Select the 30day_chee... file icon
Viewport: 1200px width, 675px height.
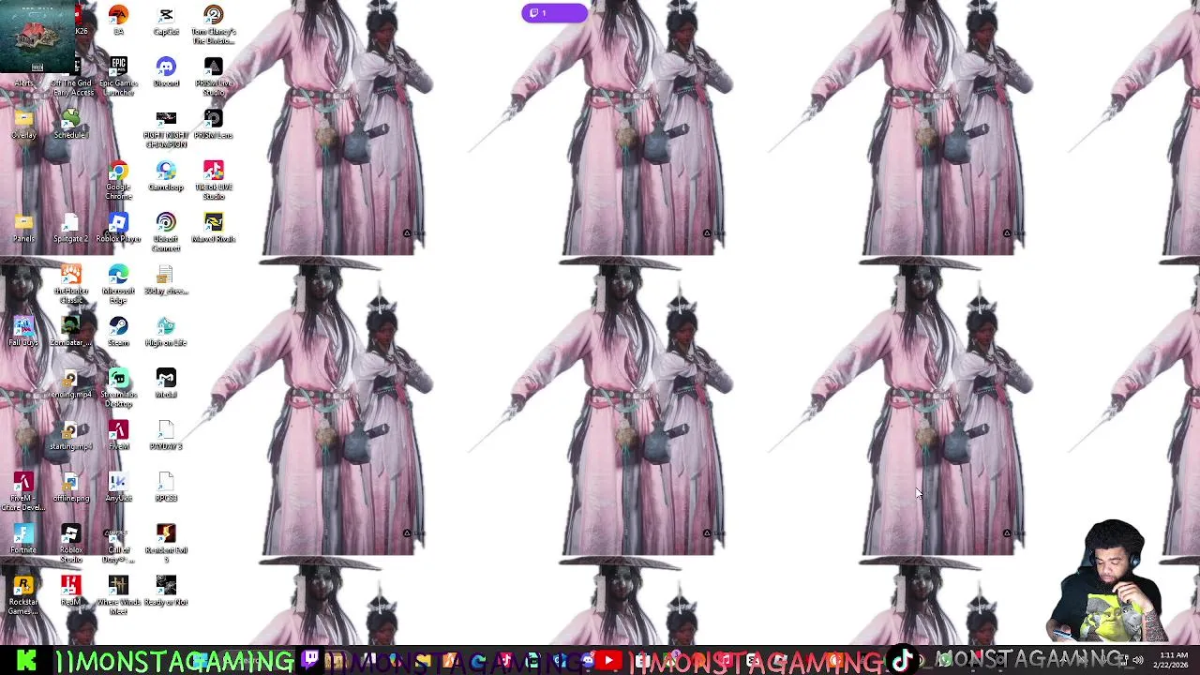pos(166,279)
